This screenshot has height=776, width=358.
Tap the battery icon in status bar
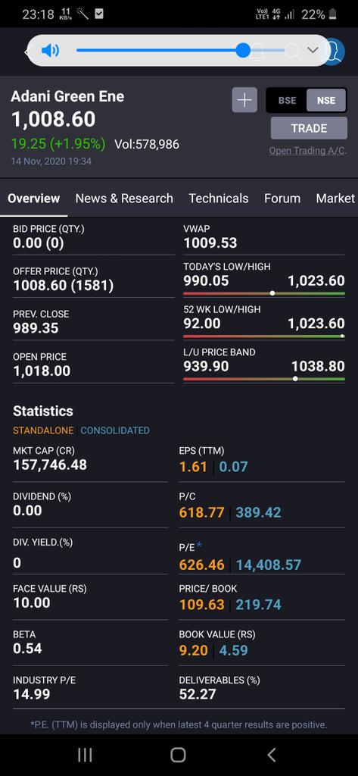point(333,14)
